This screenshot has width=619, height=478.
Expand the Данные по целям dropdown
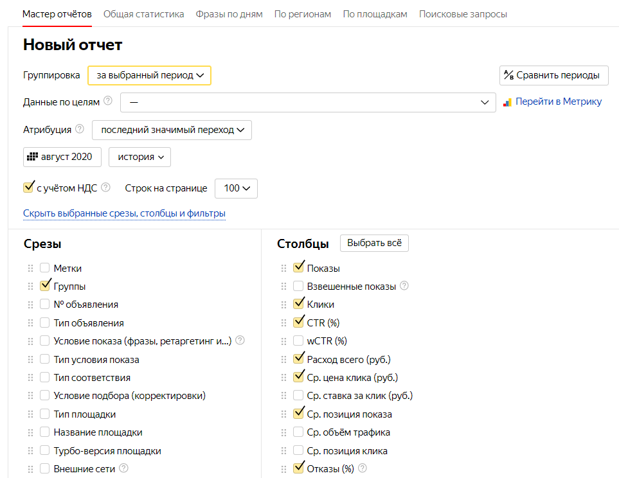pyautogui.click(x=308, y=102)
